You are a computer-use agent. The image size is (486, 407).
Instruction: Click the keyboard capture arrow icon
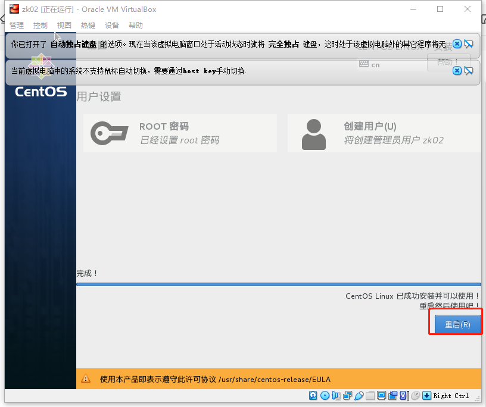coord(427,396)
